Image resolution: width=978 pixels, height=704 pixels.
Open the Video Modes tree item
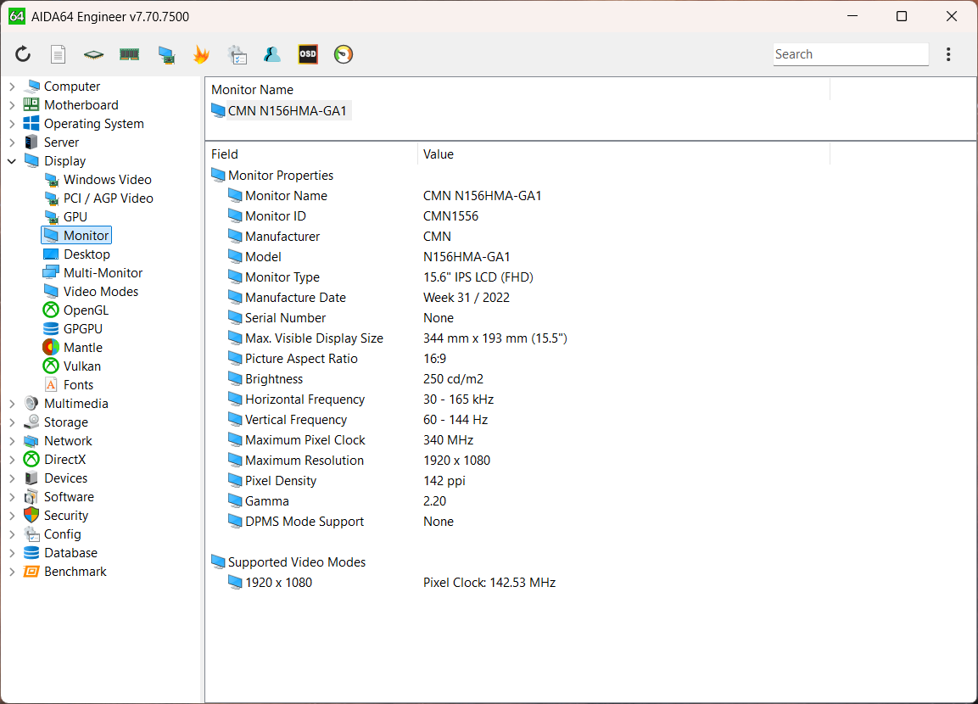(100, 292)
